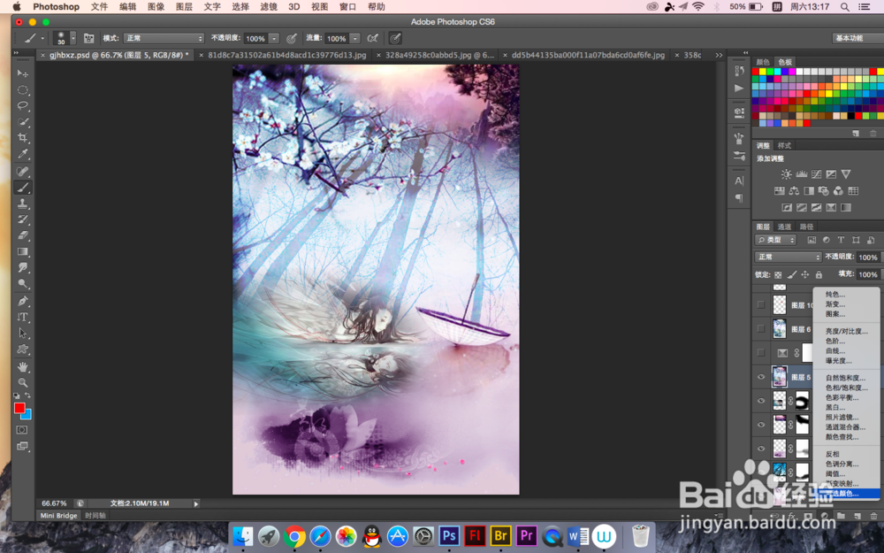Switch to the 81d8c7a31502a61b4d8acd1c39776d13.jpg document tab
The height and width of the screenshot is (553, 884).
(287, 55)
